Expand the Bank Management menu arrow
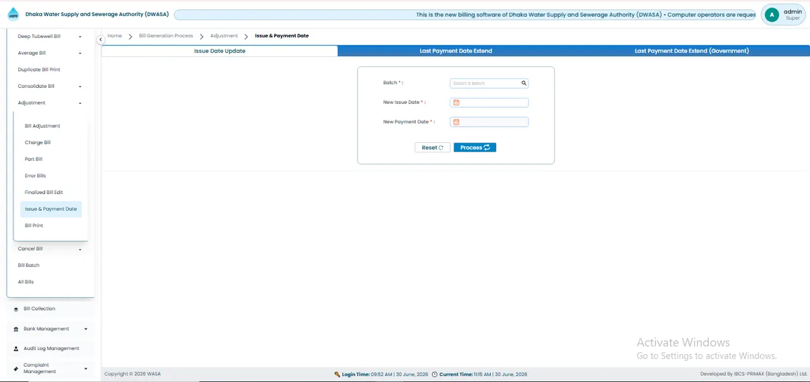The image size is (810, 382). tap(85, 329)
